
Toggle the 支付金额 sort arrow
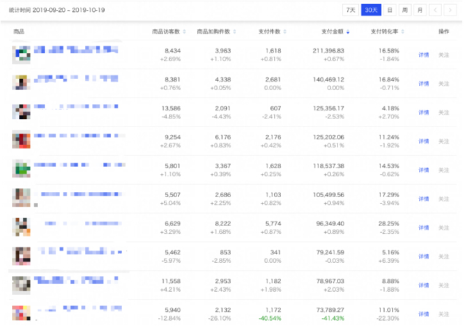coord(348,31)
